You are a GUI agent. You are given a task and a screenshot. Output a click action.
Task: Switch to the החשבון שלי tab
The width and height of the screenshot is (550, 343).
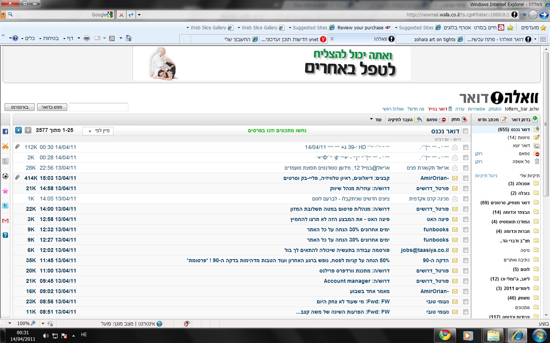pyautogui.click(x=225, y=39)
